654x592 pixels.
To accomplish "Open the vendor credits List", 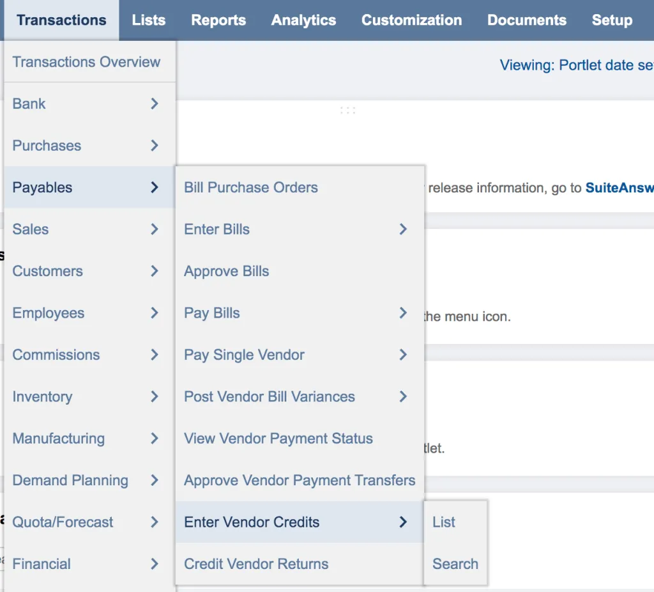I will click(x=455, y=522).
